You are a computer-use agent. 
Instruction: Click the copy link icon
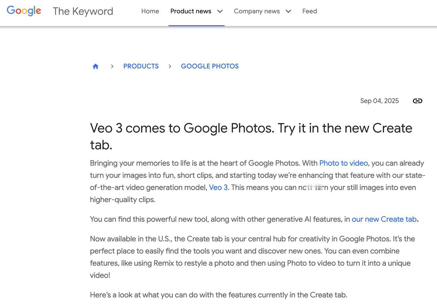click(x=418, y=101)
